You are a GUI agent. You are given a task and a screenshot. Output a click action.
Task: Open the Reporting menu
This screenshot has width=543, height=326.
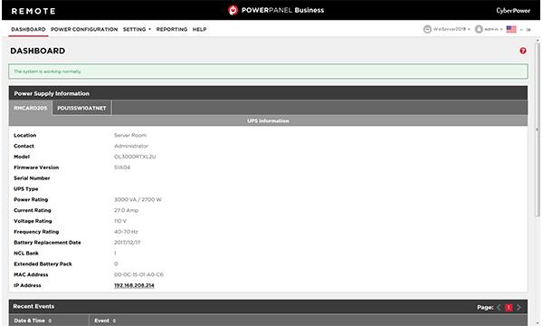172,30
